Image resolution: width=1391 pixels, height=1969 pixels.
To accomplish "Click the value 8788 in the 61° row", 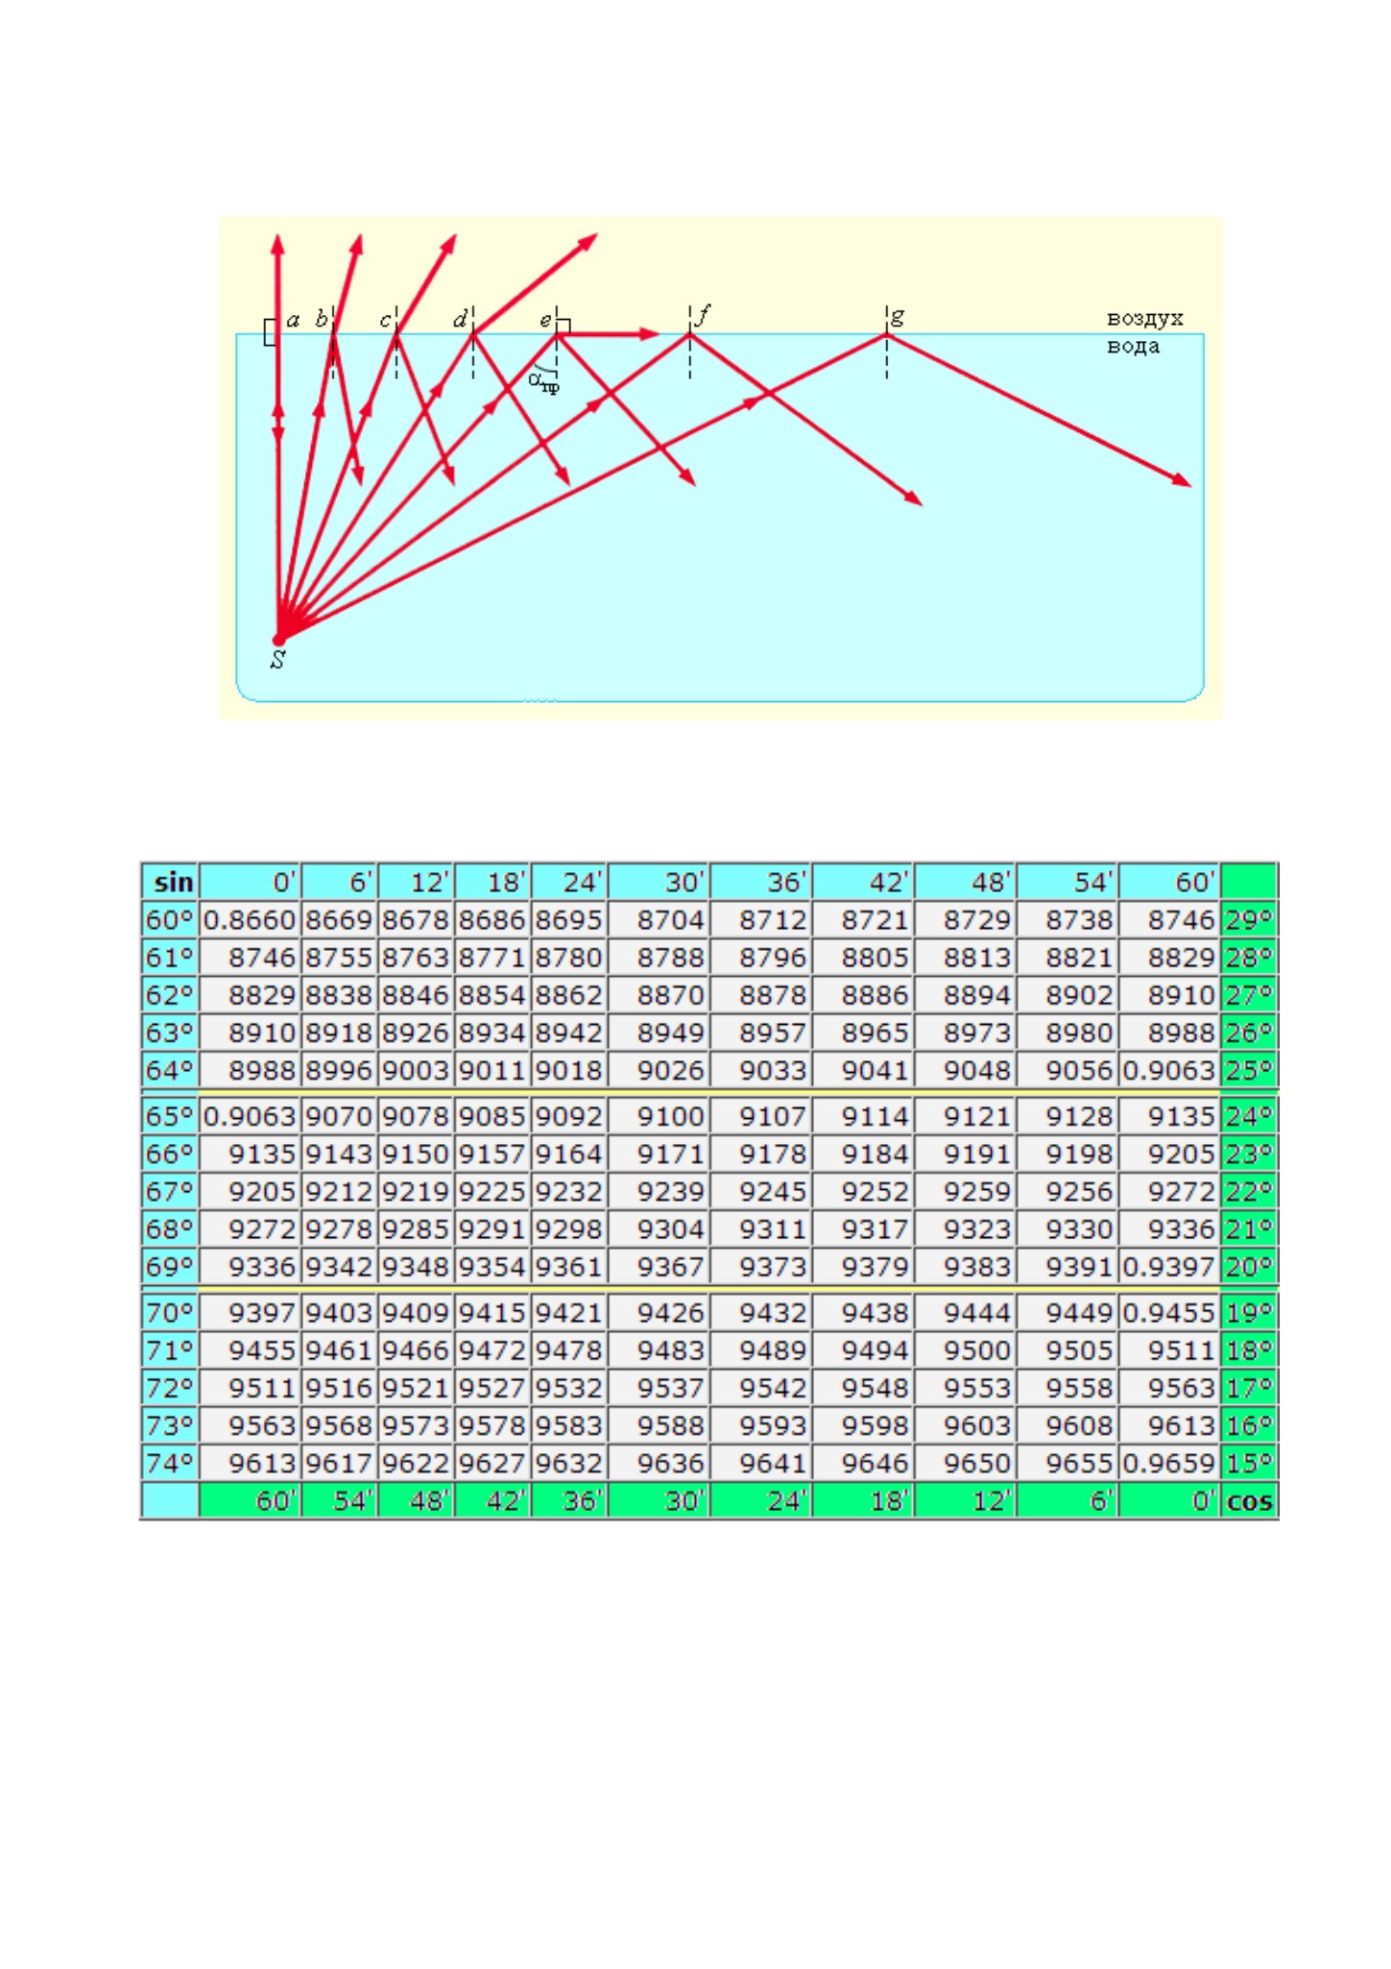I will click(x=659, y=958).
